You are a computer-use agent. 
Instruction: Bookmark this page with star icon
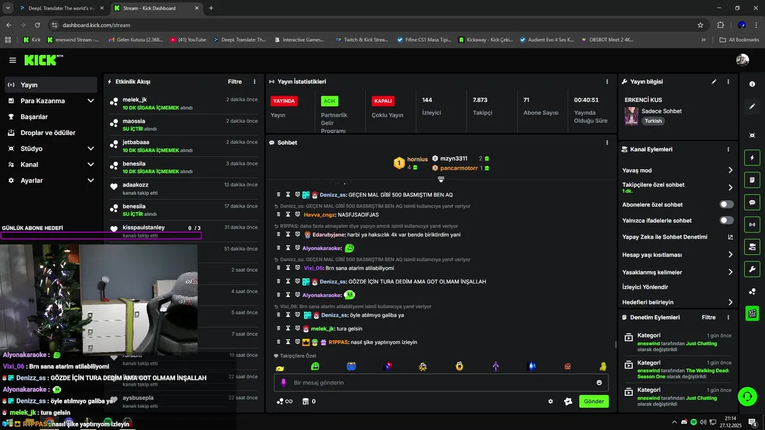point(700,25)
